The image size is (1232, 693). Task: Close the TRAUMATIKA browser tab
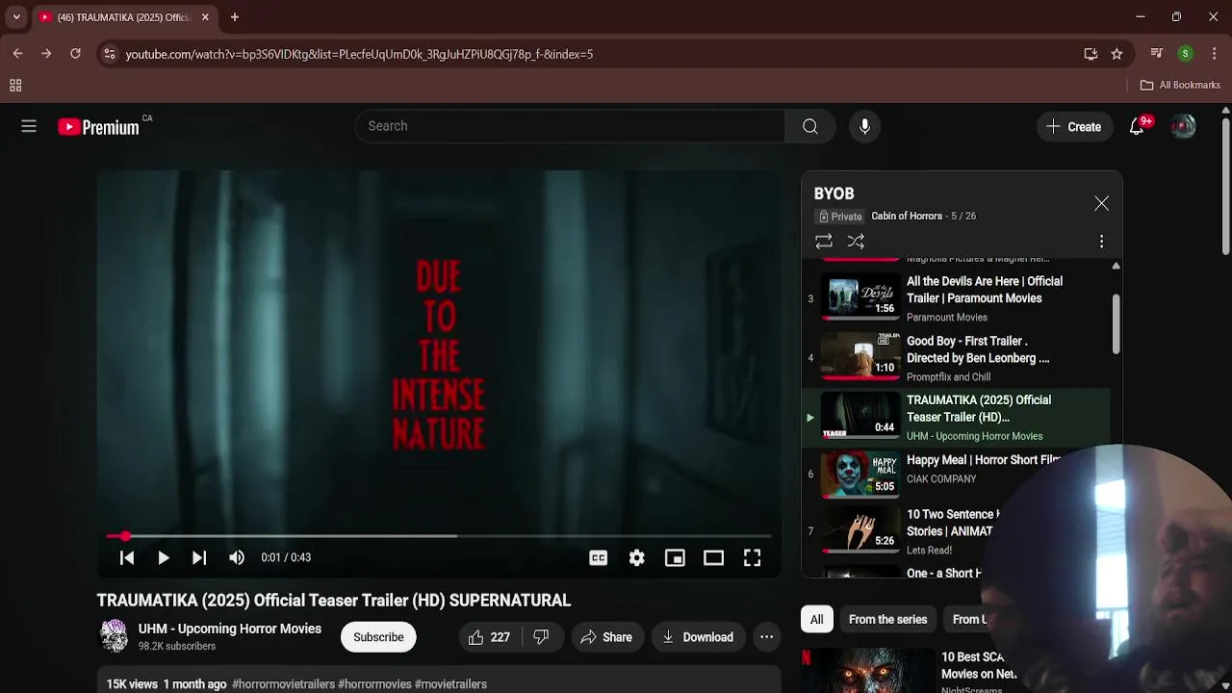205,17
